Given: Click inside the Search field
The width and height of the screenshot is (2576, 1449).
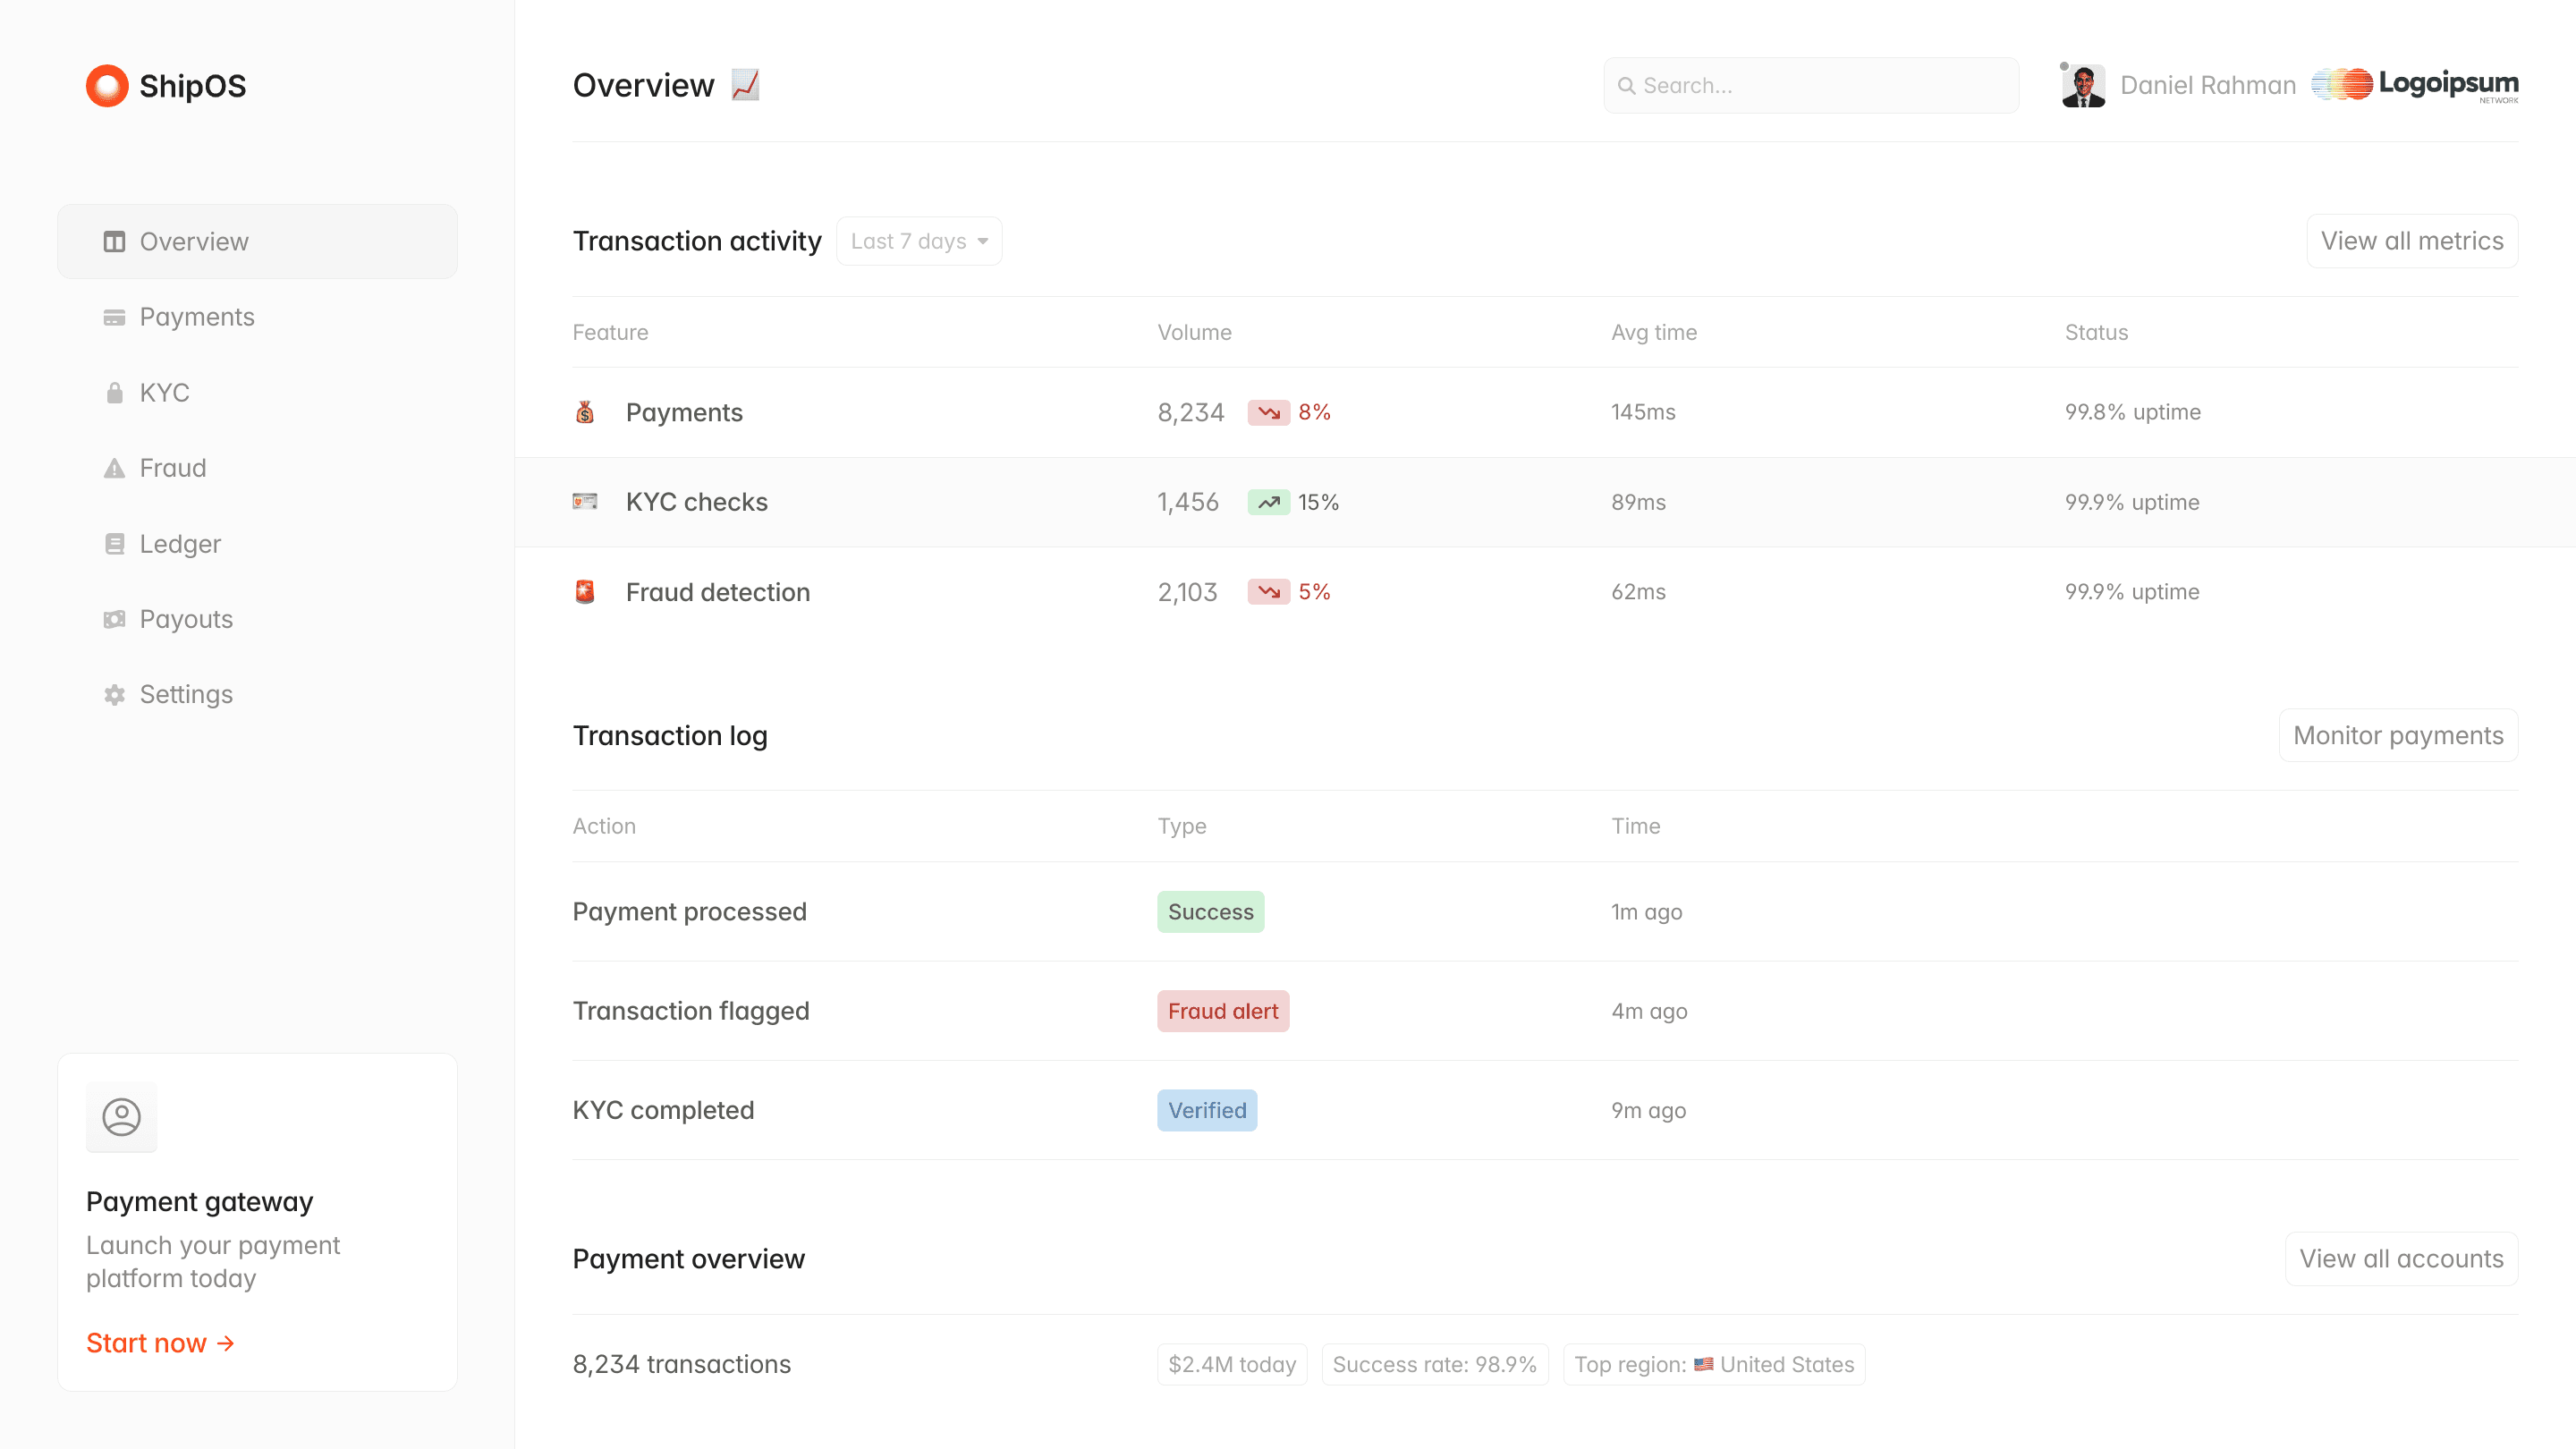Looking at the screenshot, I should point(1810,85).
